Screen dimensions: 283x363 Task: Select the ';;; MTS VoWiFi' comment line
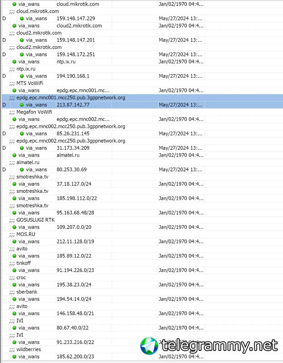(x=26, y=83)
